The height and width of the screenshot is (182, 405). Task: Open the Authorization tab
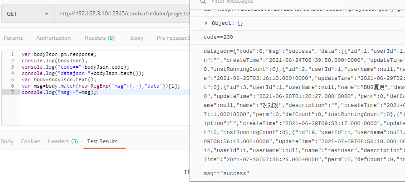click(x=54, y=38)
